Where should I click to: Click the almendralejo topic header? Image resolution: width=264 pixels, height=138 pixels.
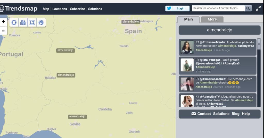220,30
